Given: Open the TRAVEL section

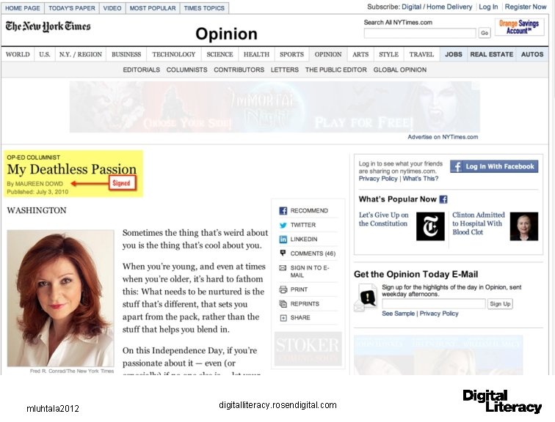Looking at the screenshot, I should 421,54.
